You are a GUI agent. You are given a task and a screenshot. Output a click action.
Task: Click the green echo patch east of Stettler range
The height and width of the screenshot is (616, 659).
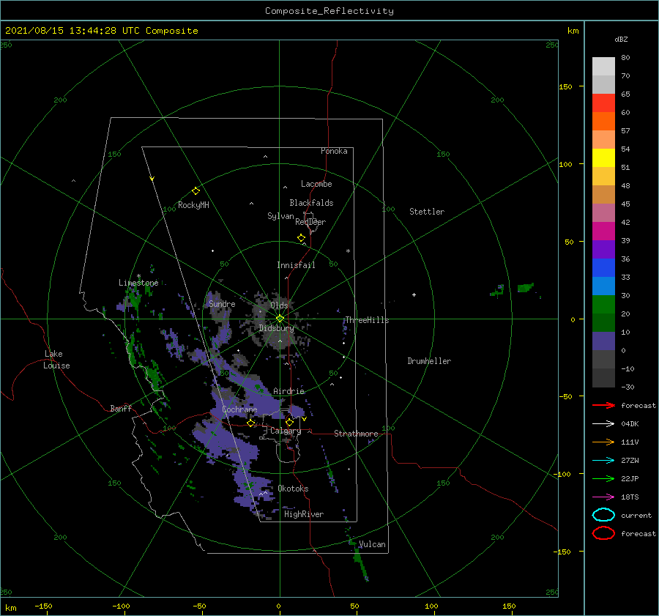pos(525,288)
